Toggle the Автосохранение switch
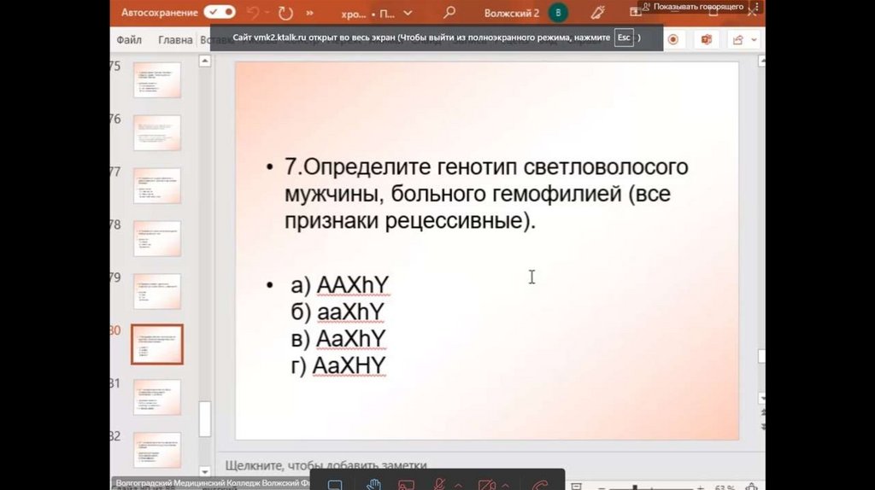The height and width of the screenshot is (490, 875). (220, 13)
